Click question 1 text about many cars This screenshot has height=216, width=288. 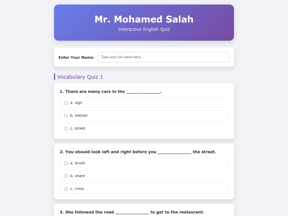coord(110,92)
